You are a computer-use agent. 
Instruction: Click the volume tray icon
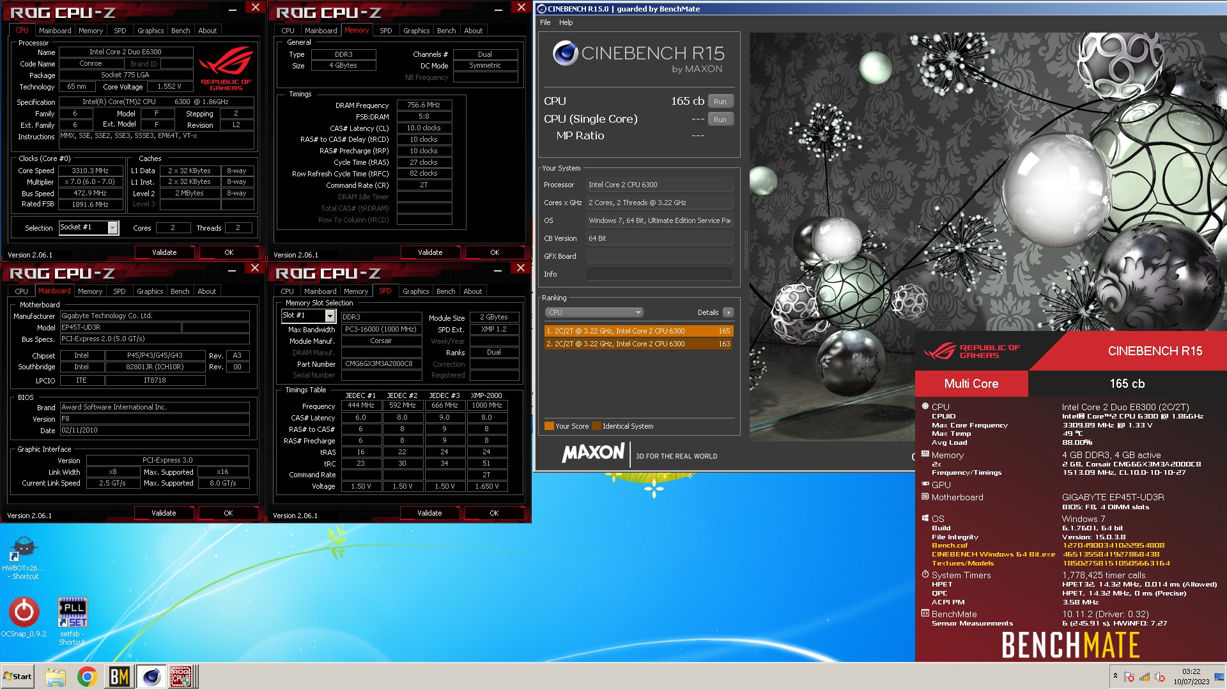1160,677
